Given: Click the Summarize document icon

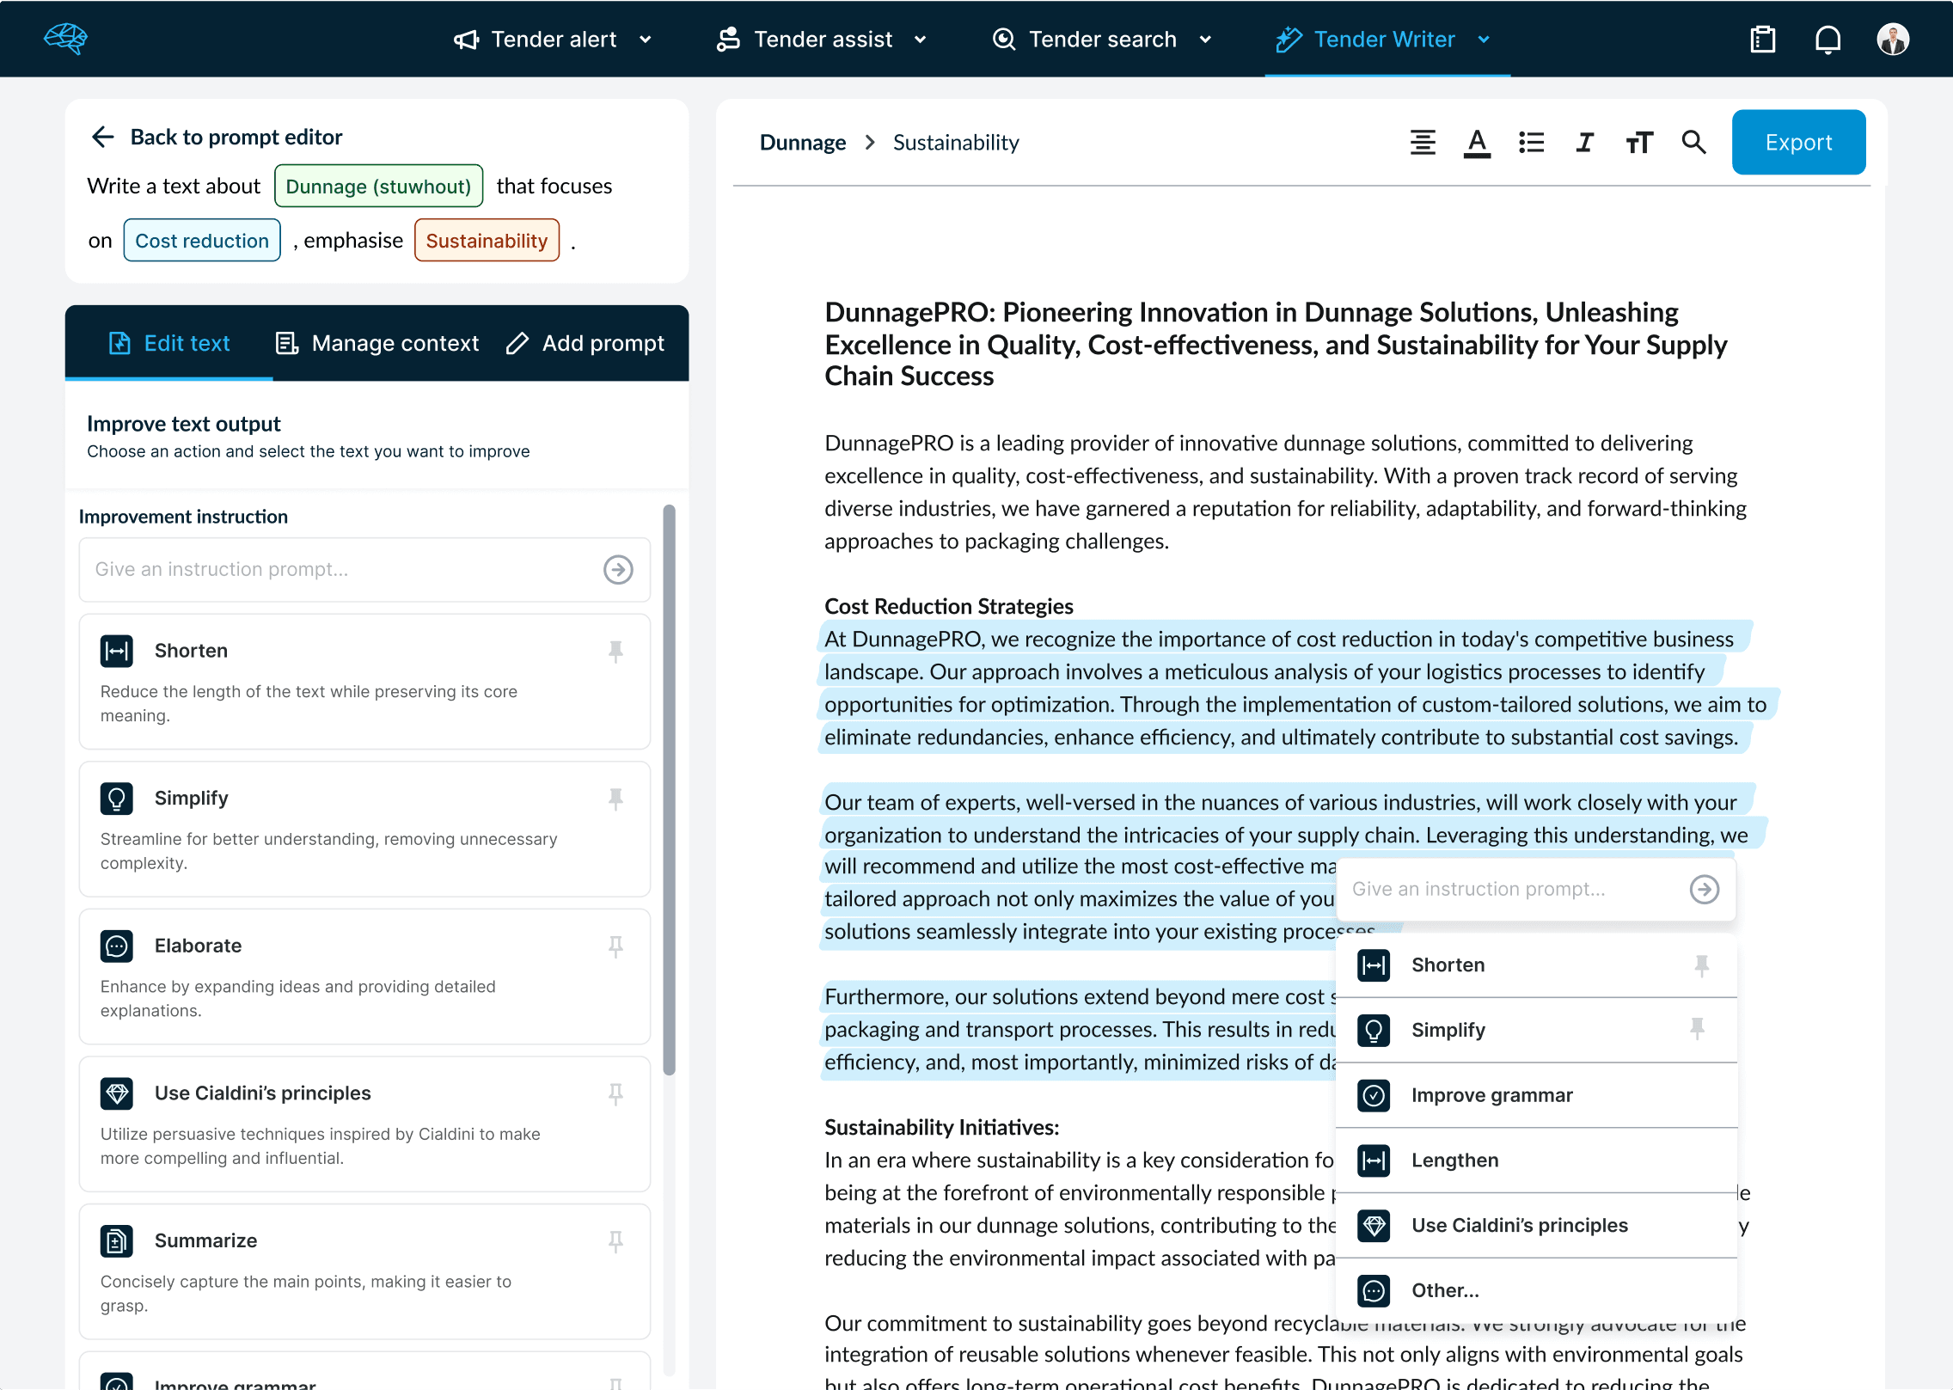Looking at the screenshot, I should tap(117, 1241).
